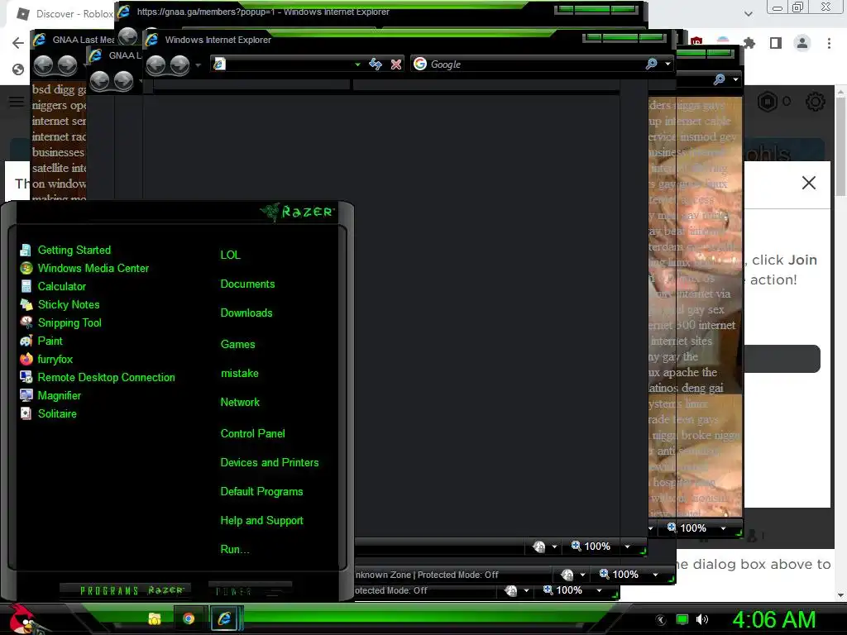Open Control Panel
847x635 pixels.
[252, 433]
